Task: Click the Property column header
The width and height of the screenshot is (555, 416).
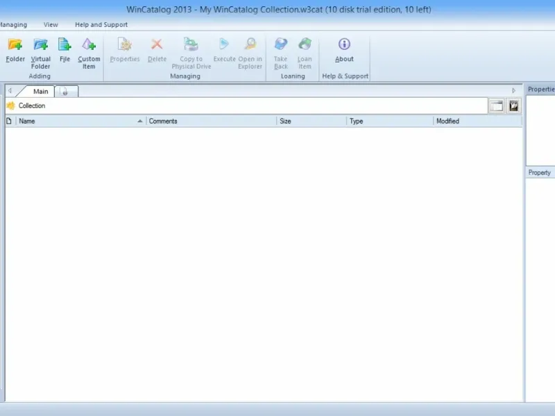Action: tap(540, 173)
